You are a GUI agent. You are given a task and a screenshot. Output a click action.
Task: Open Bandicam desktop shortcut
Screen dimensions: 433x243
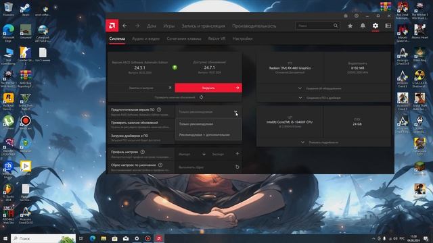(26, 123)
